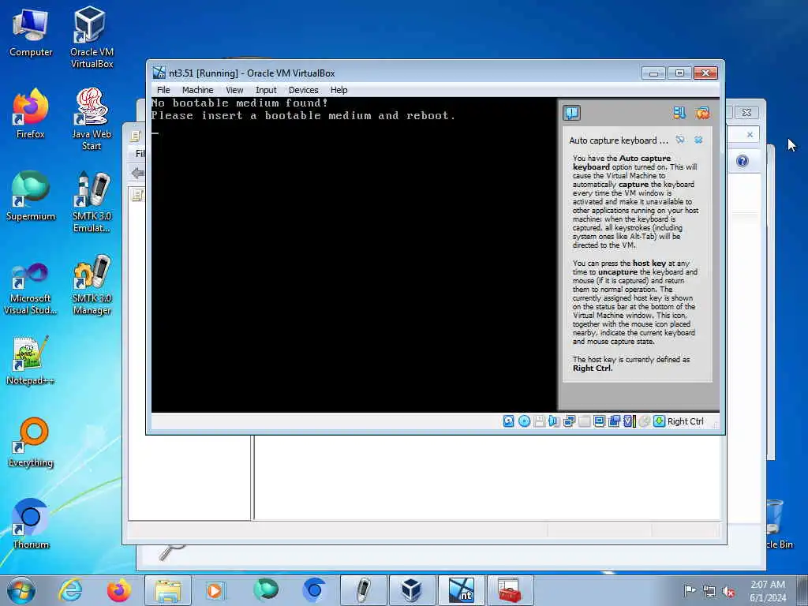Click the network adapters status icon
808x606 pixels.
[569, 421]
